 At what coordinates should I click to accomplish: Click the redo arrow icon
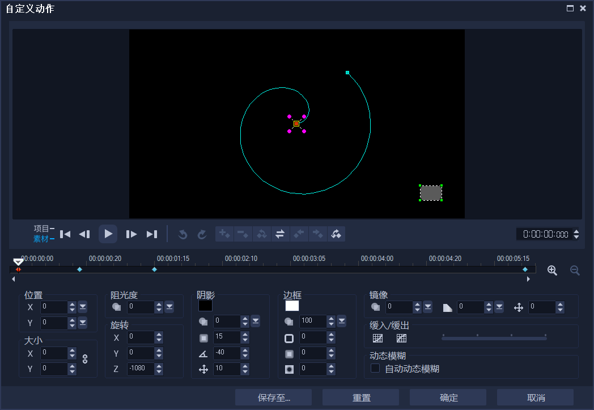[202, 234]
